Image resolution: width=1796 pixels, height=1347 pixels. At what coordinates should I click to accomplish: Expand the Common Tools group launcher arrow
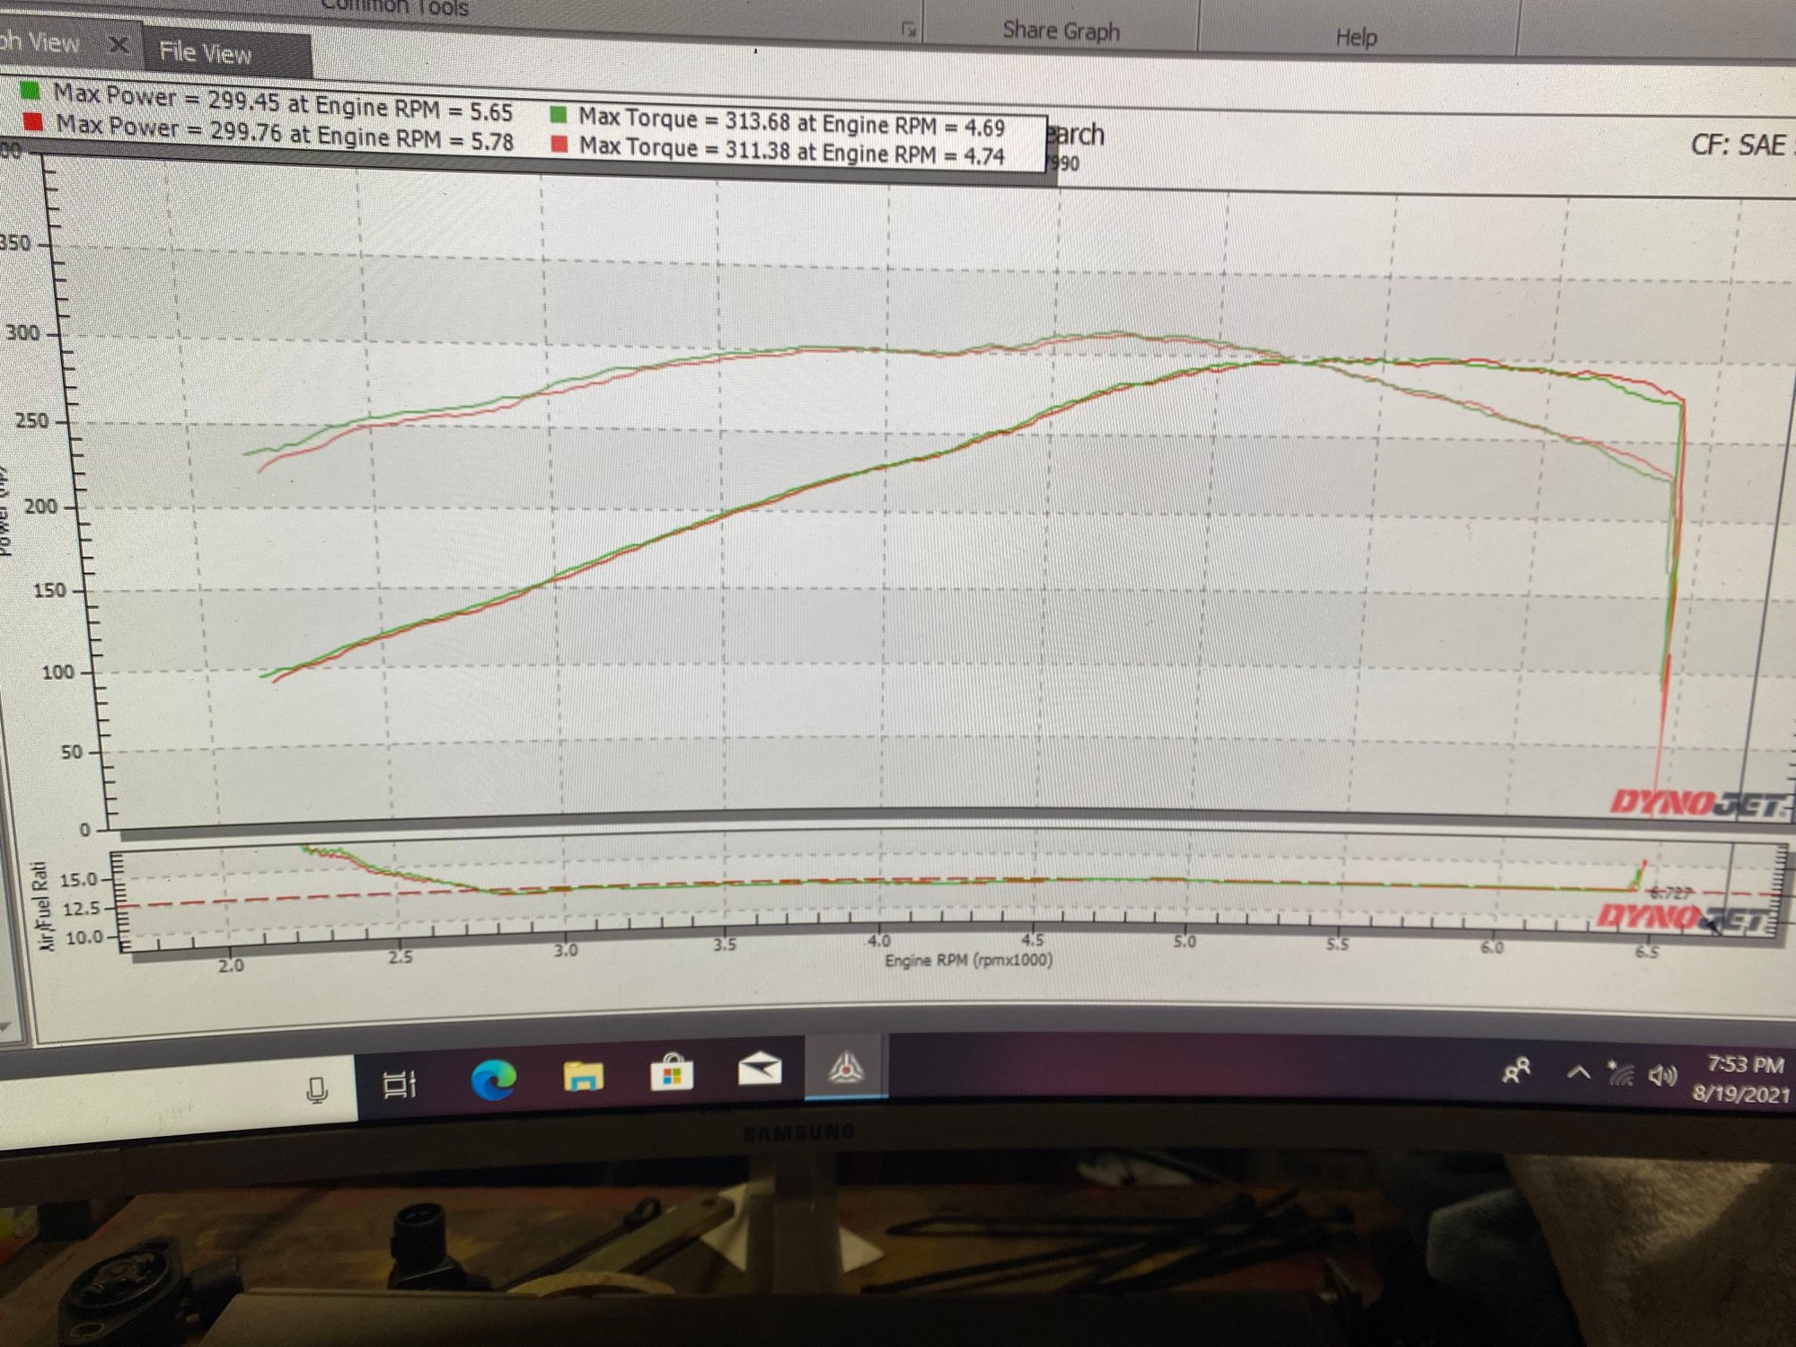tap(909, 31)
